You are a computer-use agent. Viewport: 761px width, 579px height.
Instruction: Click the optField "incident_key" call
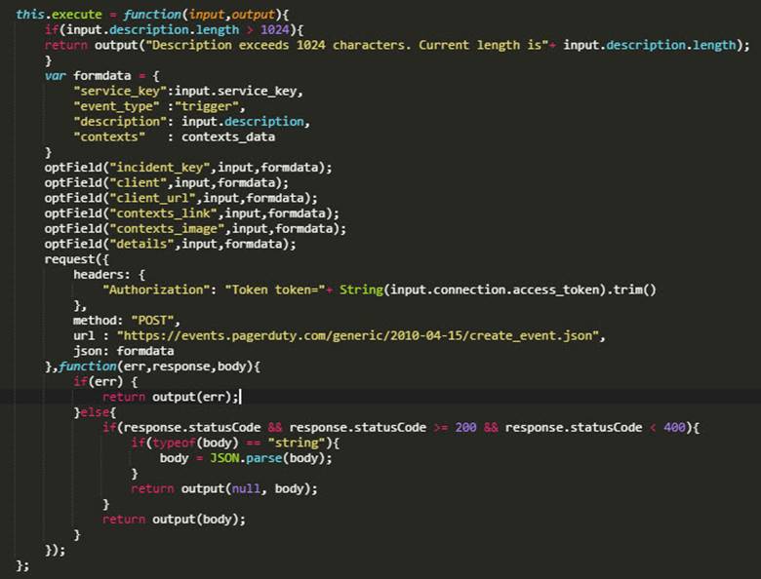[188, 168]
